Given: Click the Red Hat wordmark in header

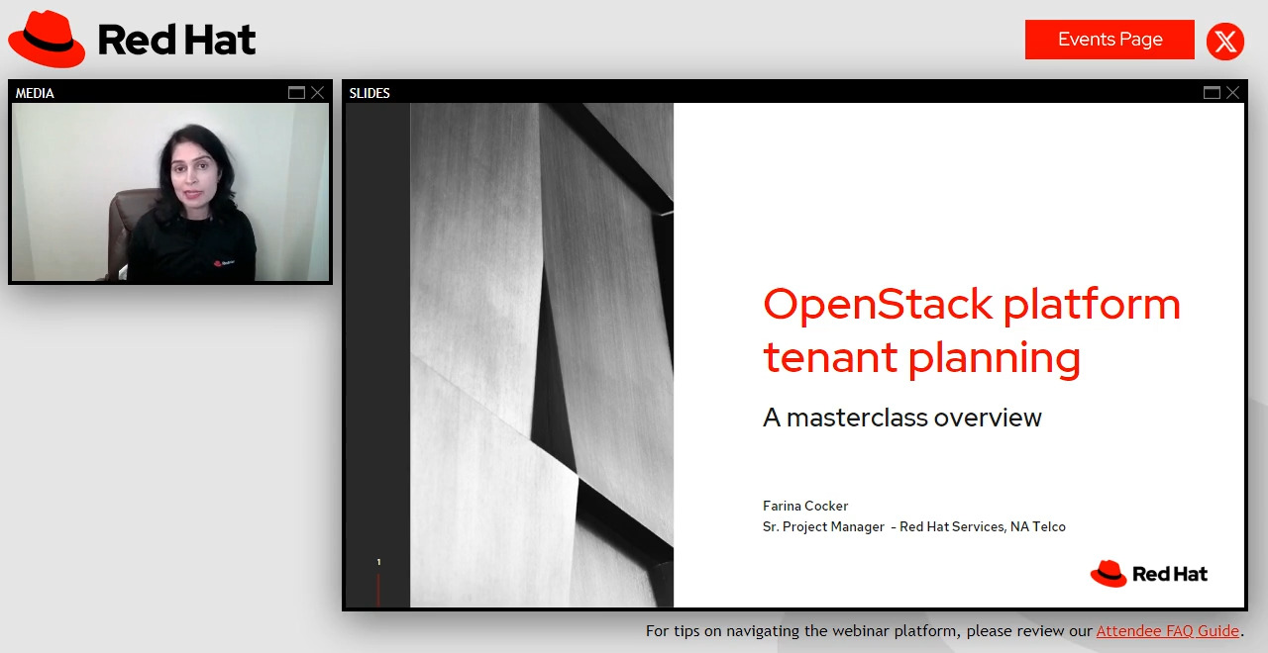Looking at the screenshot, I should [x=176, y=41].
